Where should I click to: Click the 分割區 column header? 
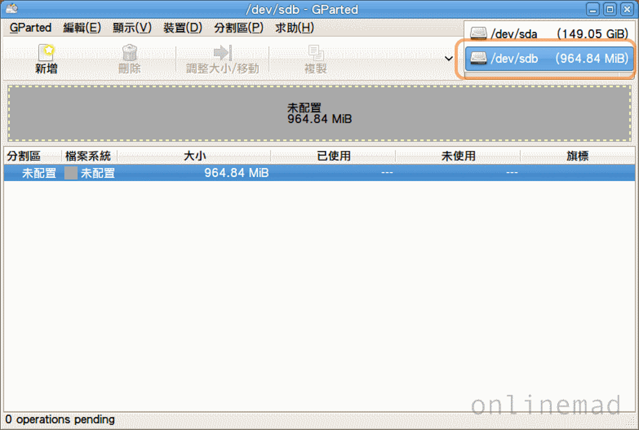click(32, 156)
